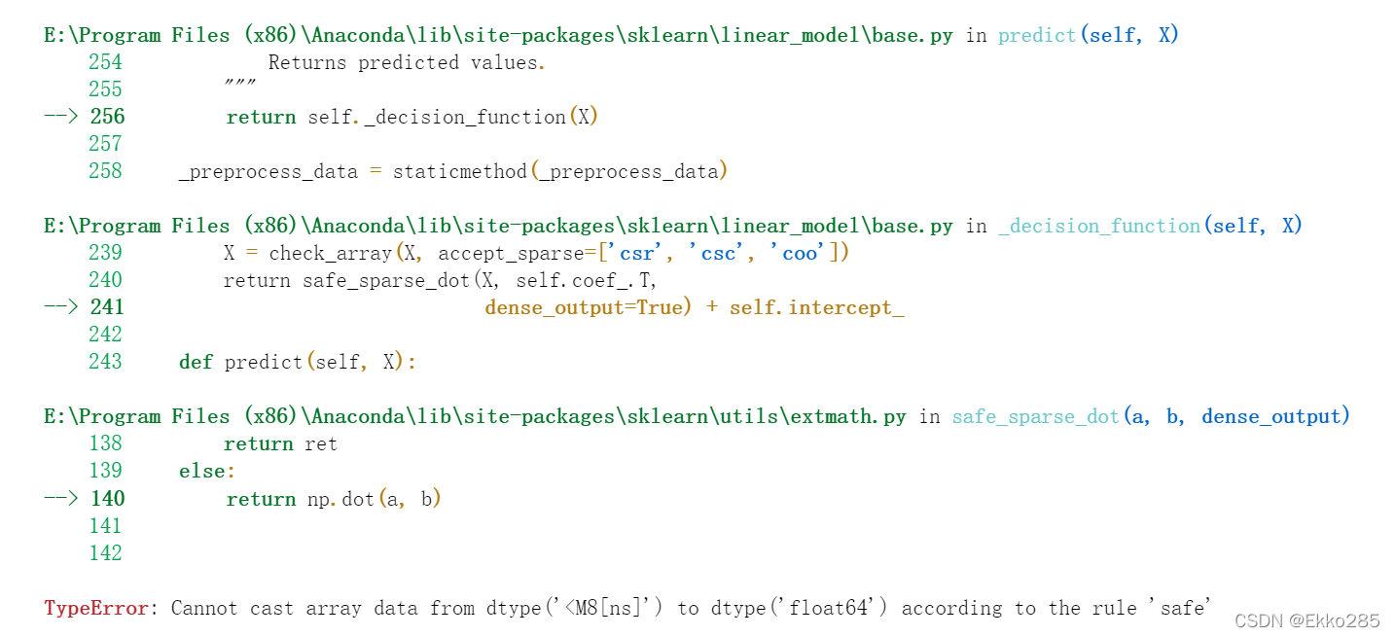
Task: Select the TypeError label in red
Action: pos(94,607)
